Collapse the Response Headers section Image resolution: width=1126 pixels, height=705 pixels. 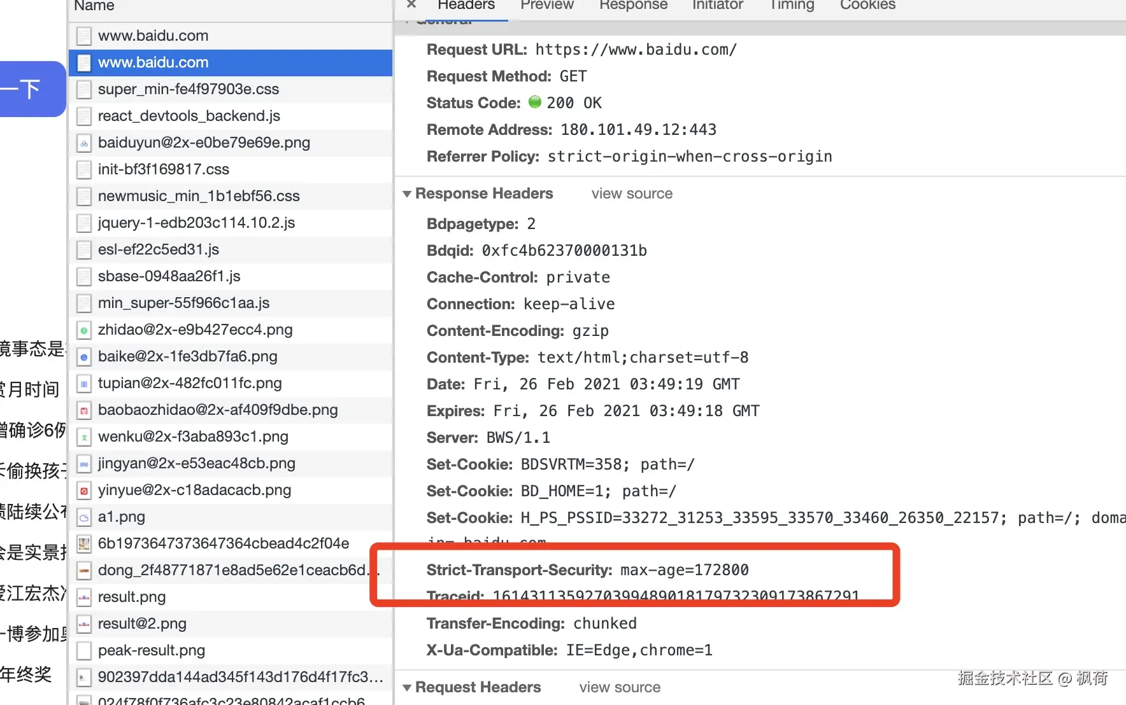[407, 193]
